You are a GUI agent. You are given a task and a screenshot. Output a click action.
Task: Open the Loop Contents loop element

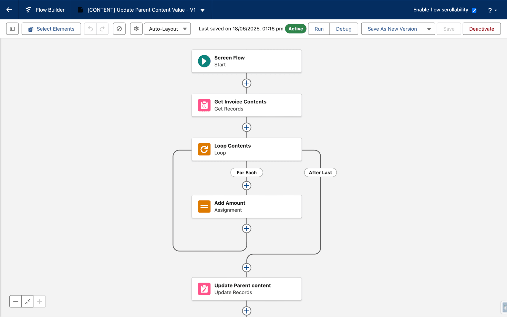(x=246, y=149)
